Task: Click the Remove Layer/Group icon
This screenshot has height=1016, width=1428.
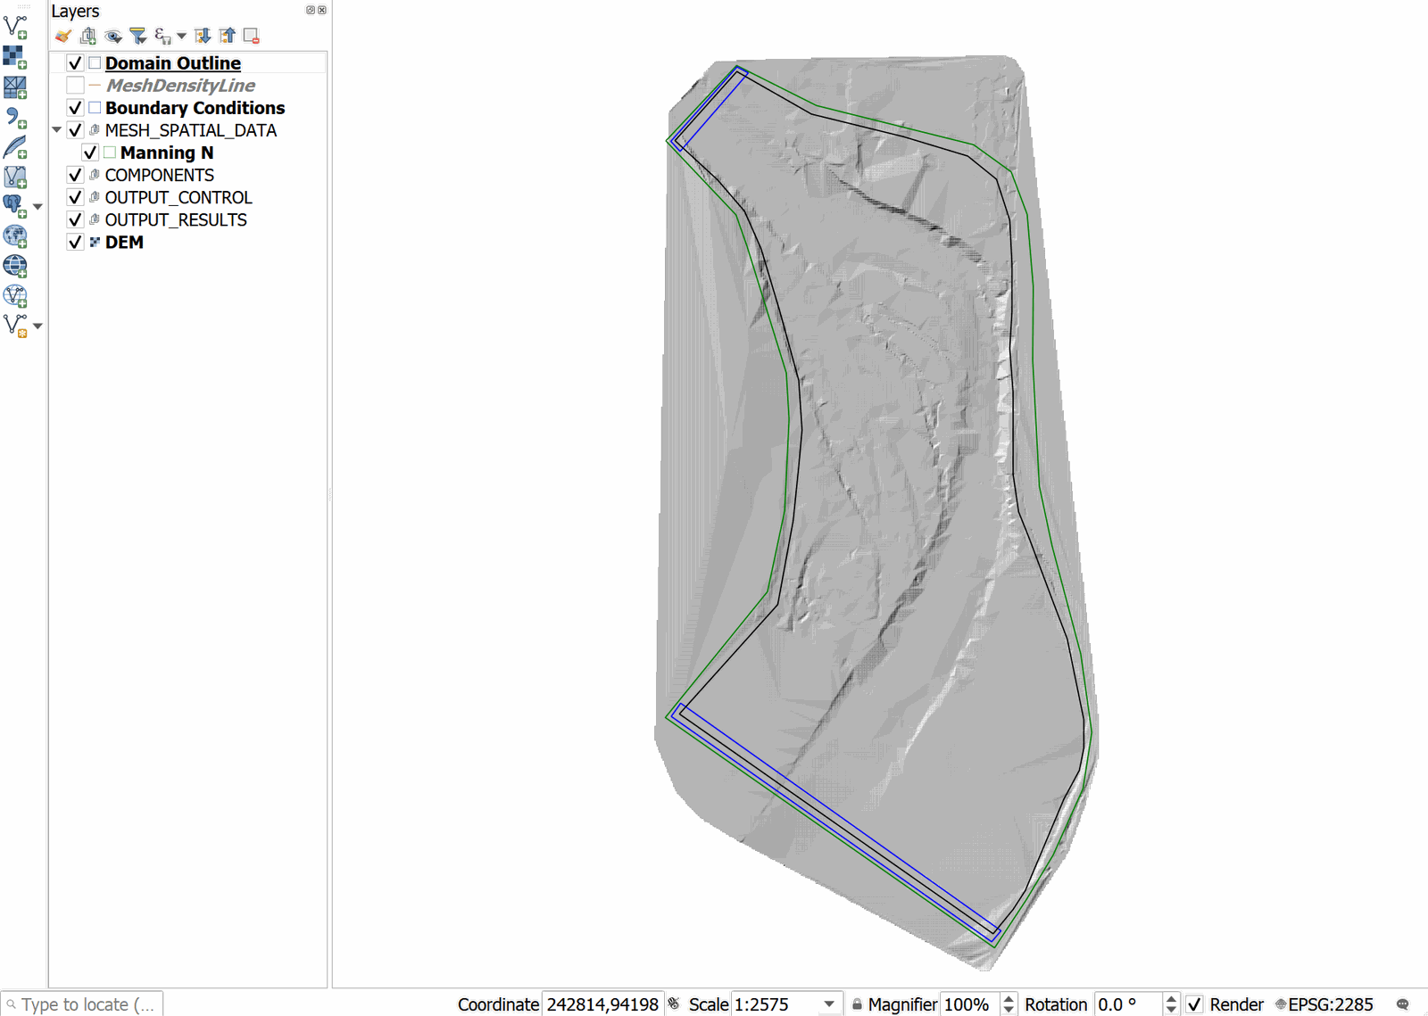Action: coord(252,36)
